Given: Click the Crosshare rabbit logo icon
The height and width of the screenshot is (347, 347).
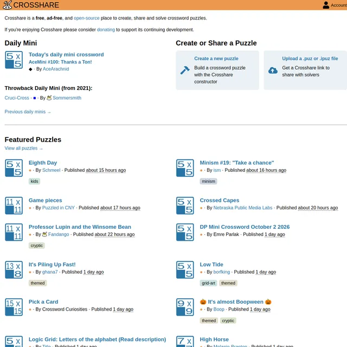Looking at the screenshot, I should [x=7, y=5].
